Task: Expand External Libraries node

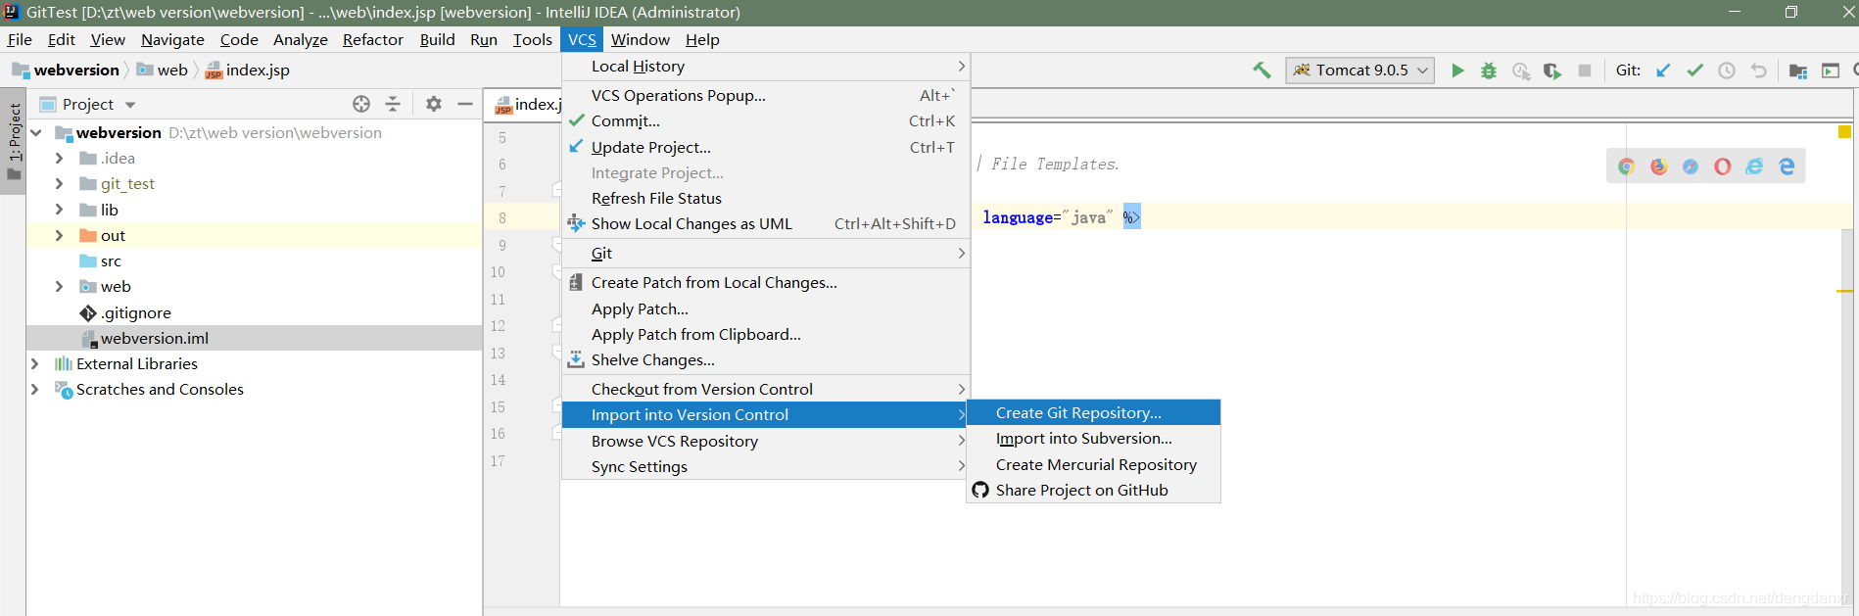Action: pyautogui.click(x=35, y=363)
